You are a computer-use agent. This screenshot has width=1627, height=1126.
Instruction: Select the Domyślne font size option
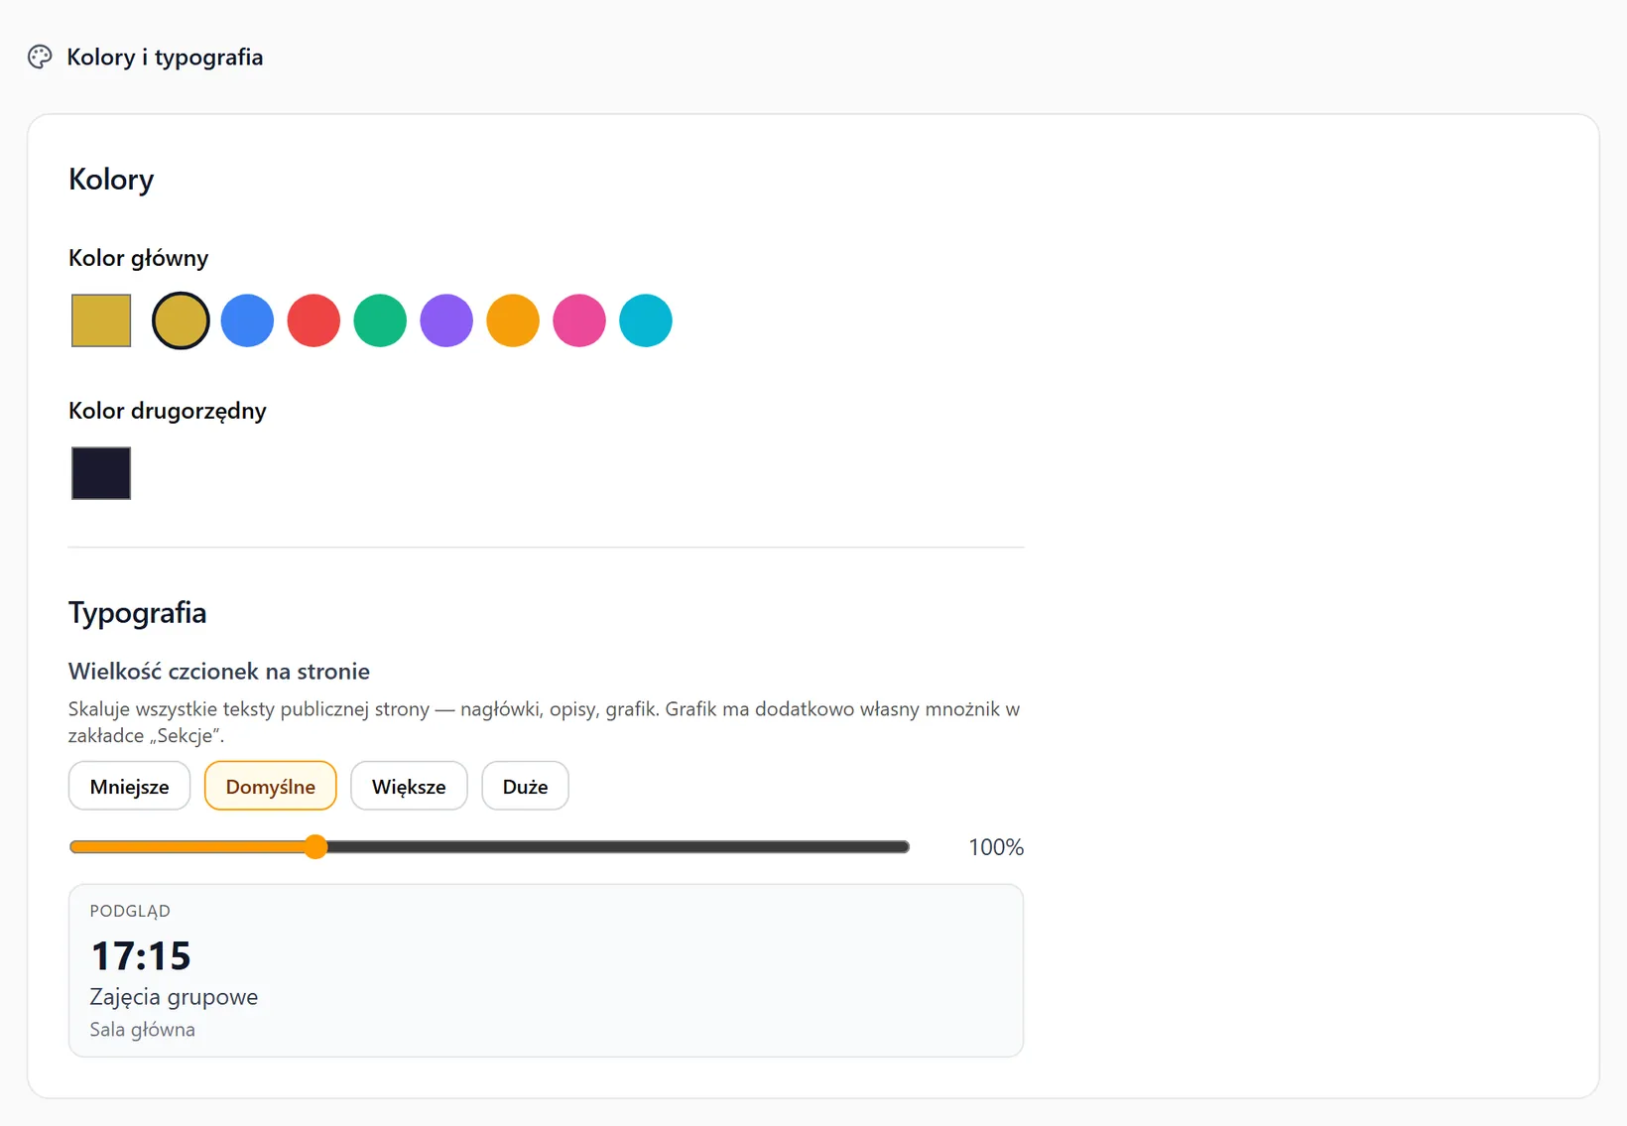tap(270, 786)
